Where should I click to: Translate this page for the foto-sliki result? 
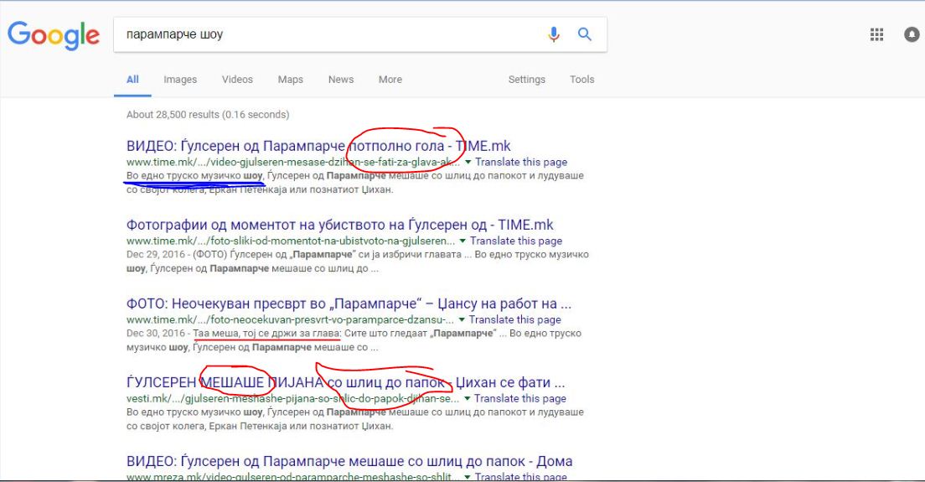pos(515,241)
